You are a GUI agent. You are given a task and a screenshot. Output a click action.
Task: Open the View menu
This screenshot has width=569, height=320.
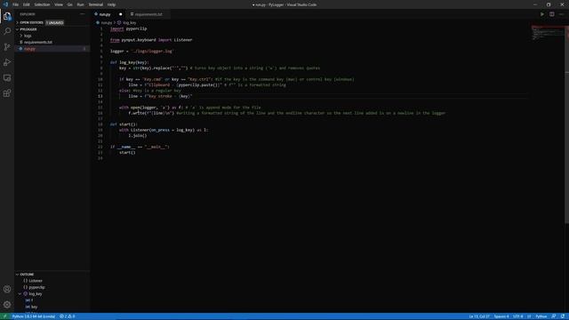59,4
